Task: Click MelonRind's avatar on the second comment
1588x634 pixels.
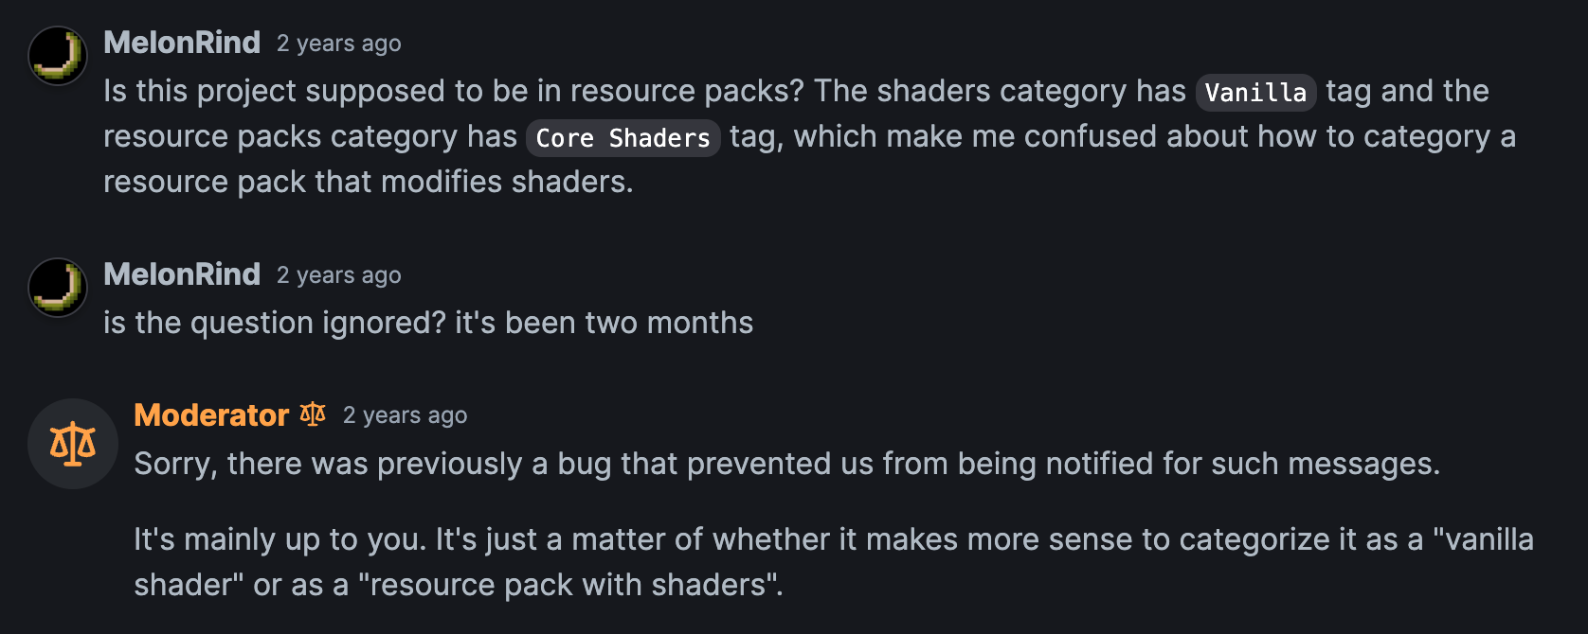Action: coord(58,288)
